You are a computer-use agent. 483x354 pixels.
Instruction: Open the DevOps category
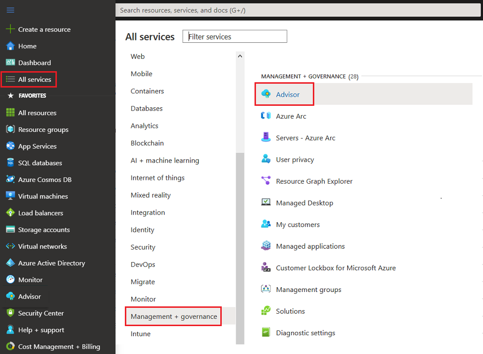(x=143, y=265)
